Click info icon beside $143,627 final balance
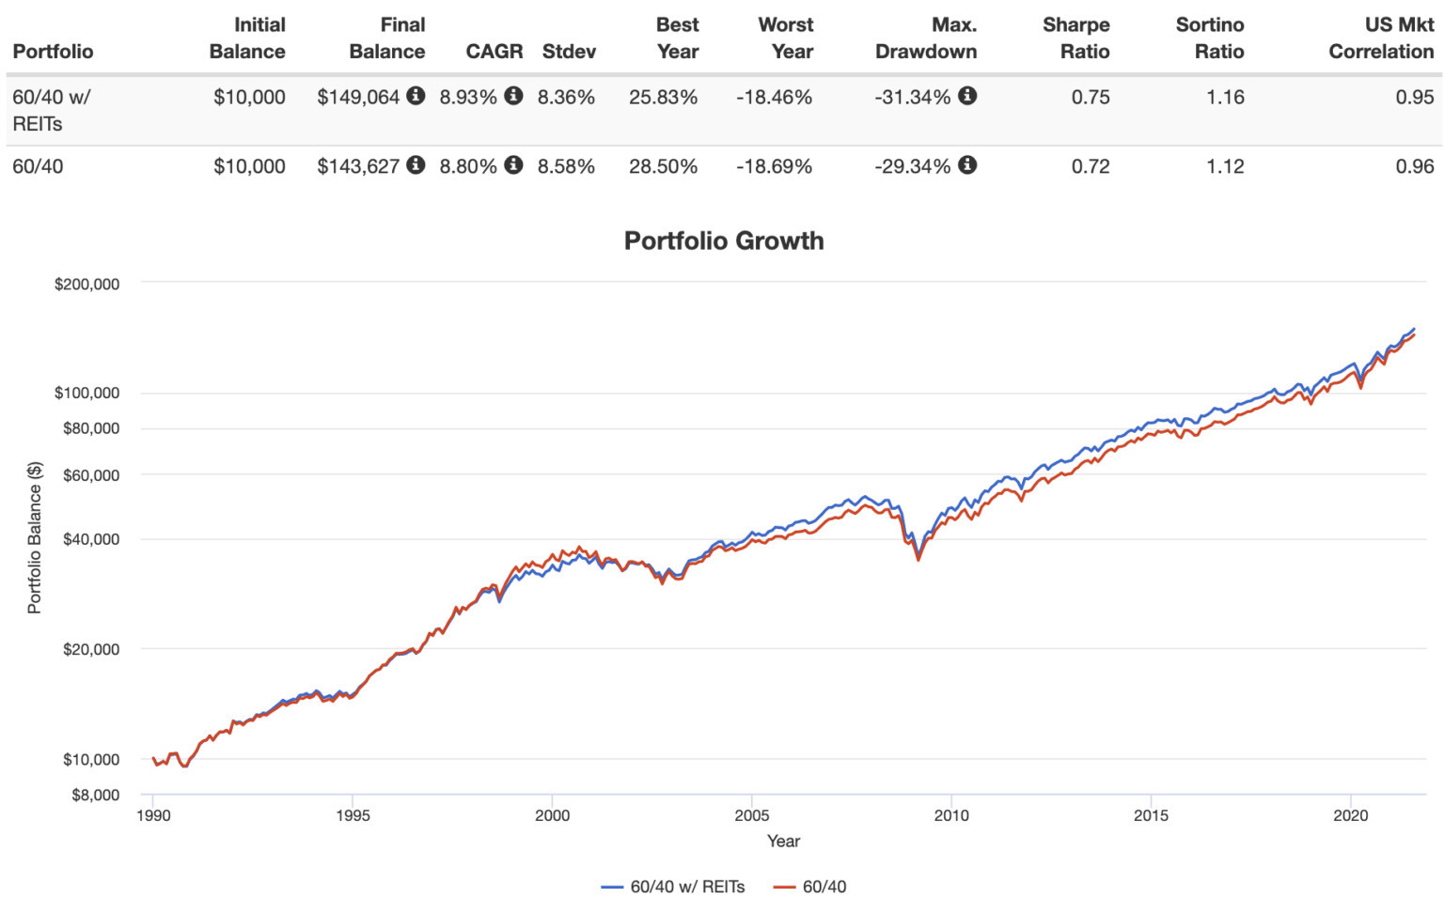This screenshot has height=913, width=1444. (x=416, y=165)
